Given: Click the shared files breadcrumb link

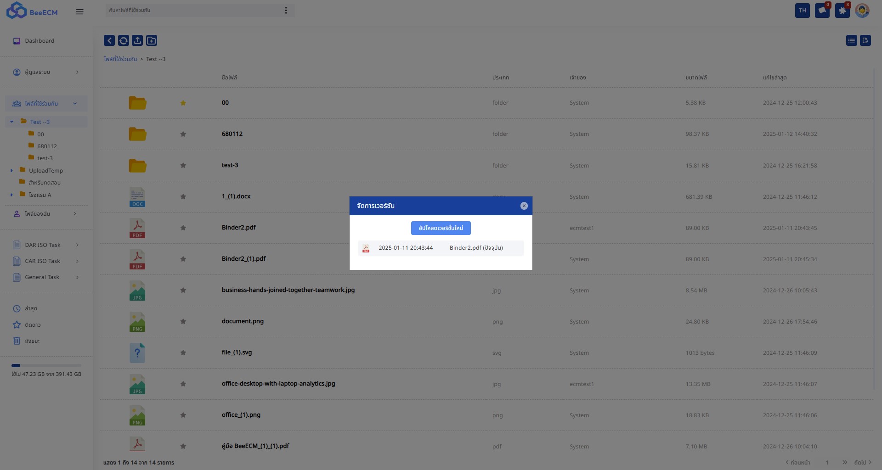Looking at the screenshot, I should [x=120, y=59].
